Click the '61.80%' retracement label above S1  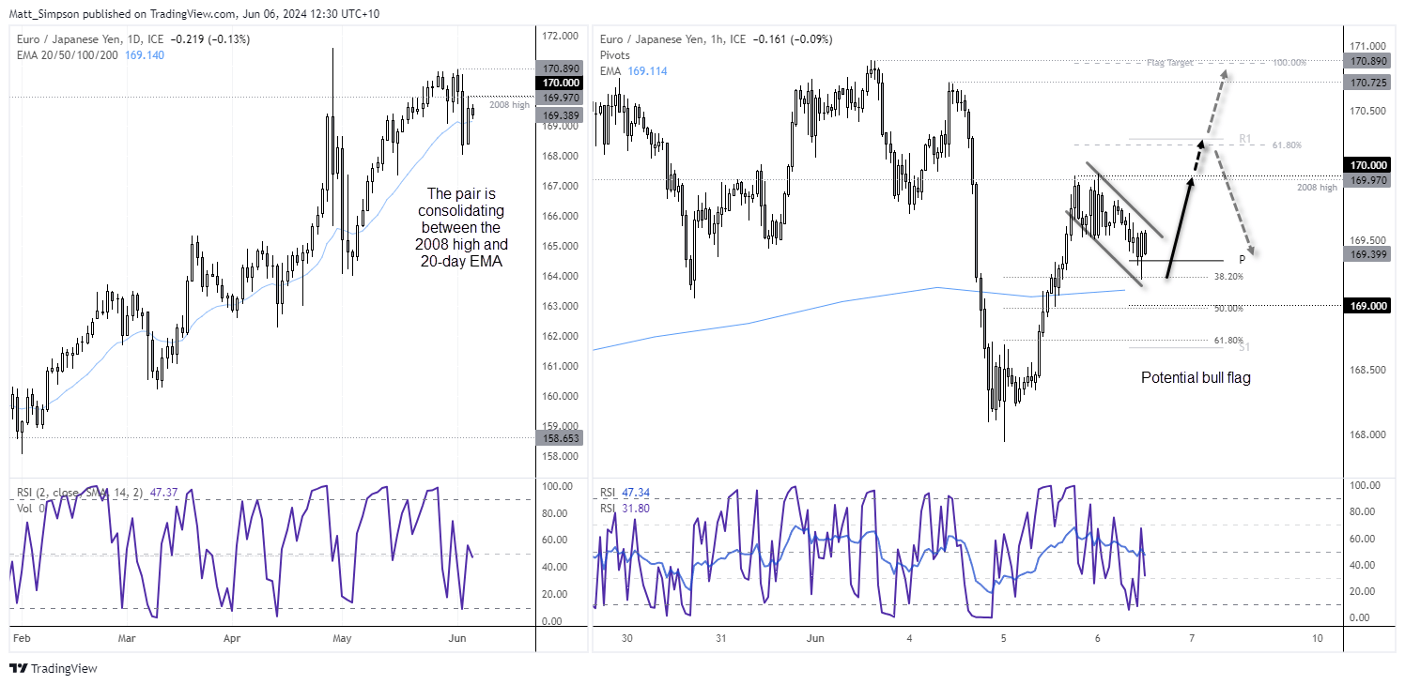1228,340
